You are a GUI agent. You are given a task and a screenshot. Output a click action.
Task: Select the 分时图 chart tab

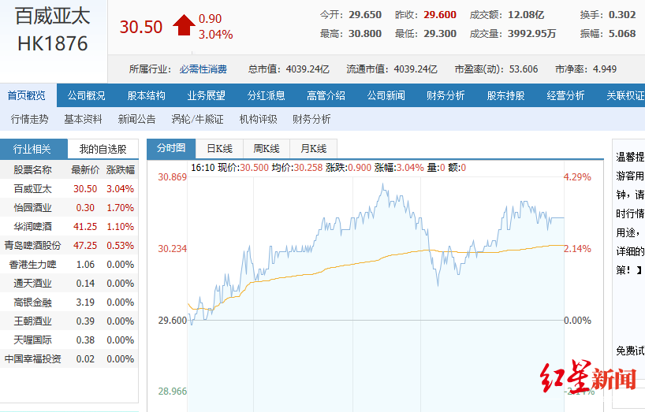click(x=171, y=148)
